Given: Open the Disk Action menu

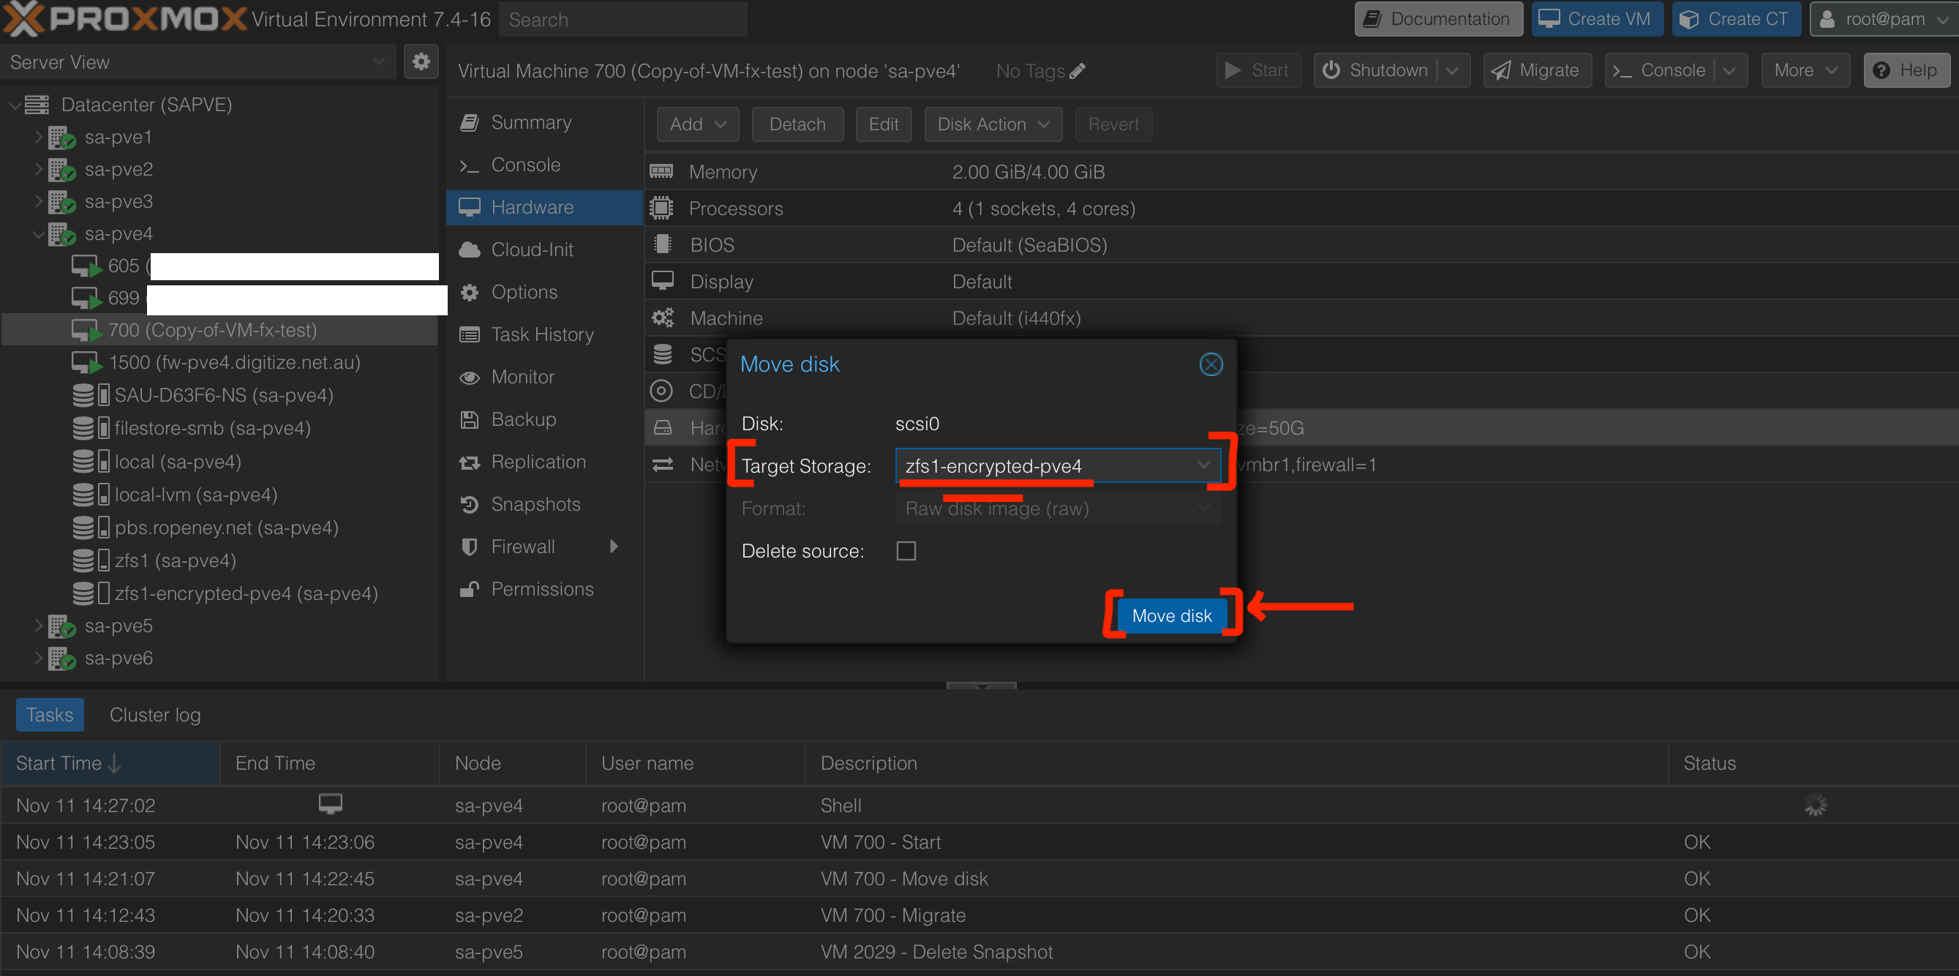Looking at the screenshot, I should [993, 123].
